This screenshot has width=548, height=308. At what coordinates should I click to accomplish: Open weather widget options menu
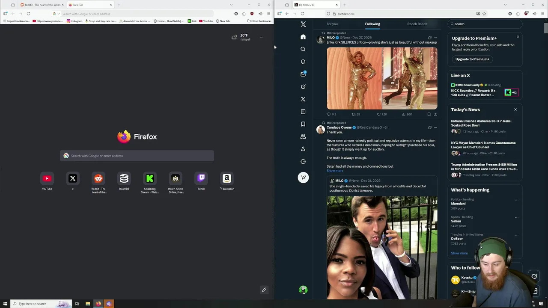click(x=262, y=37)
